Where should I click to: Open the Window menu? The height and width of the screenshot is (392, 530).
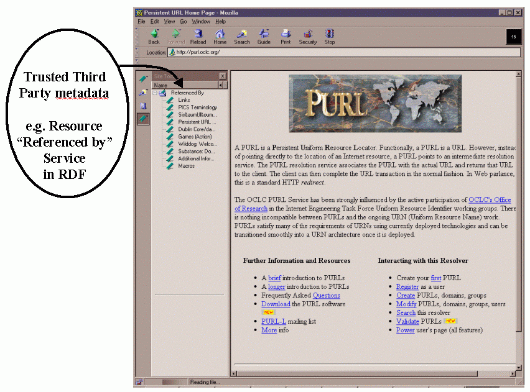(x=200, y=22)
